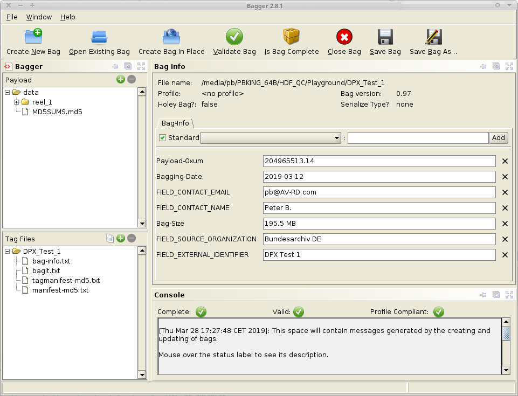Select bag-info.txt in Tag Files
Screen dimensions: 518x396
(x=51, y=261)
